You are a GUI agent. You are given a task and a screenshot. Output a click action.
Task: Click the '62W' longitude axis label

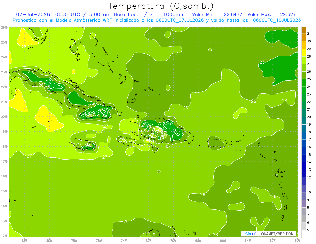pyautogui.click(x=273, y=241)
